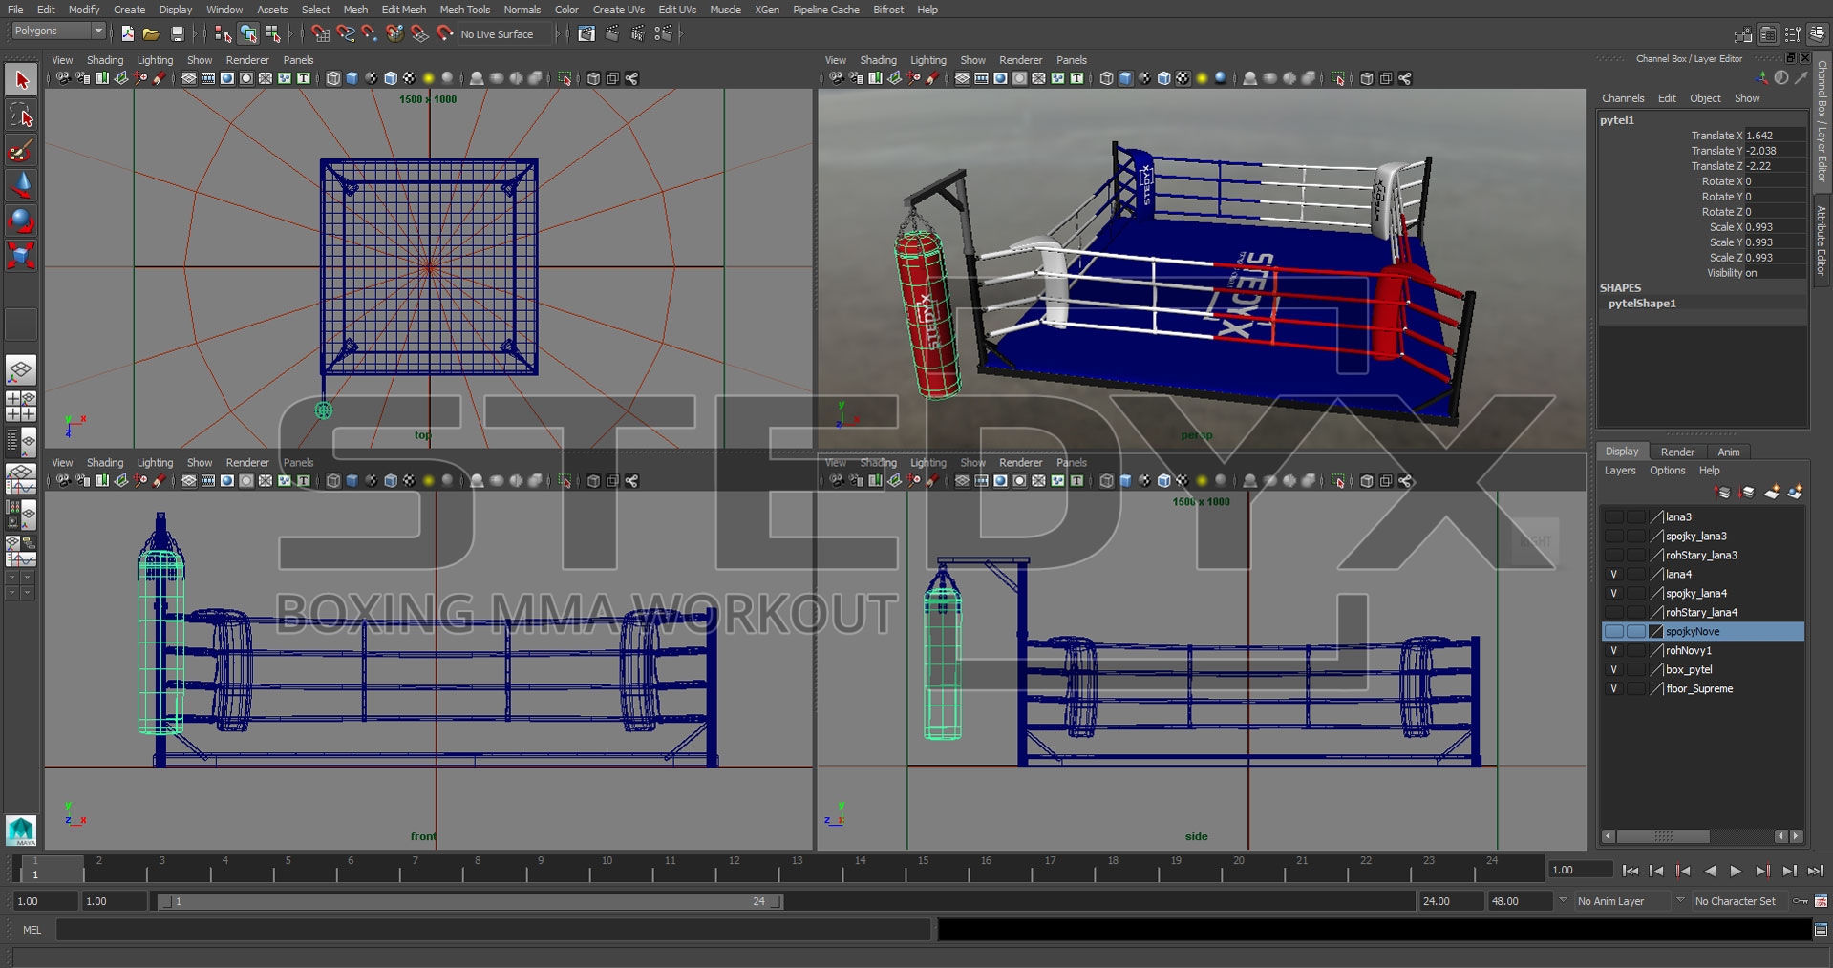The image size is (1833, 968).
Task: Open Shading menu in top viewport
Action: point(105,60)
